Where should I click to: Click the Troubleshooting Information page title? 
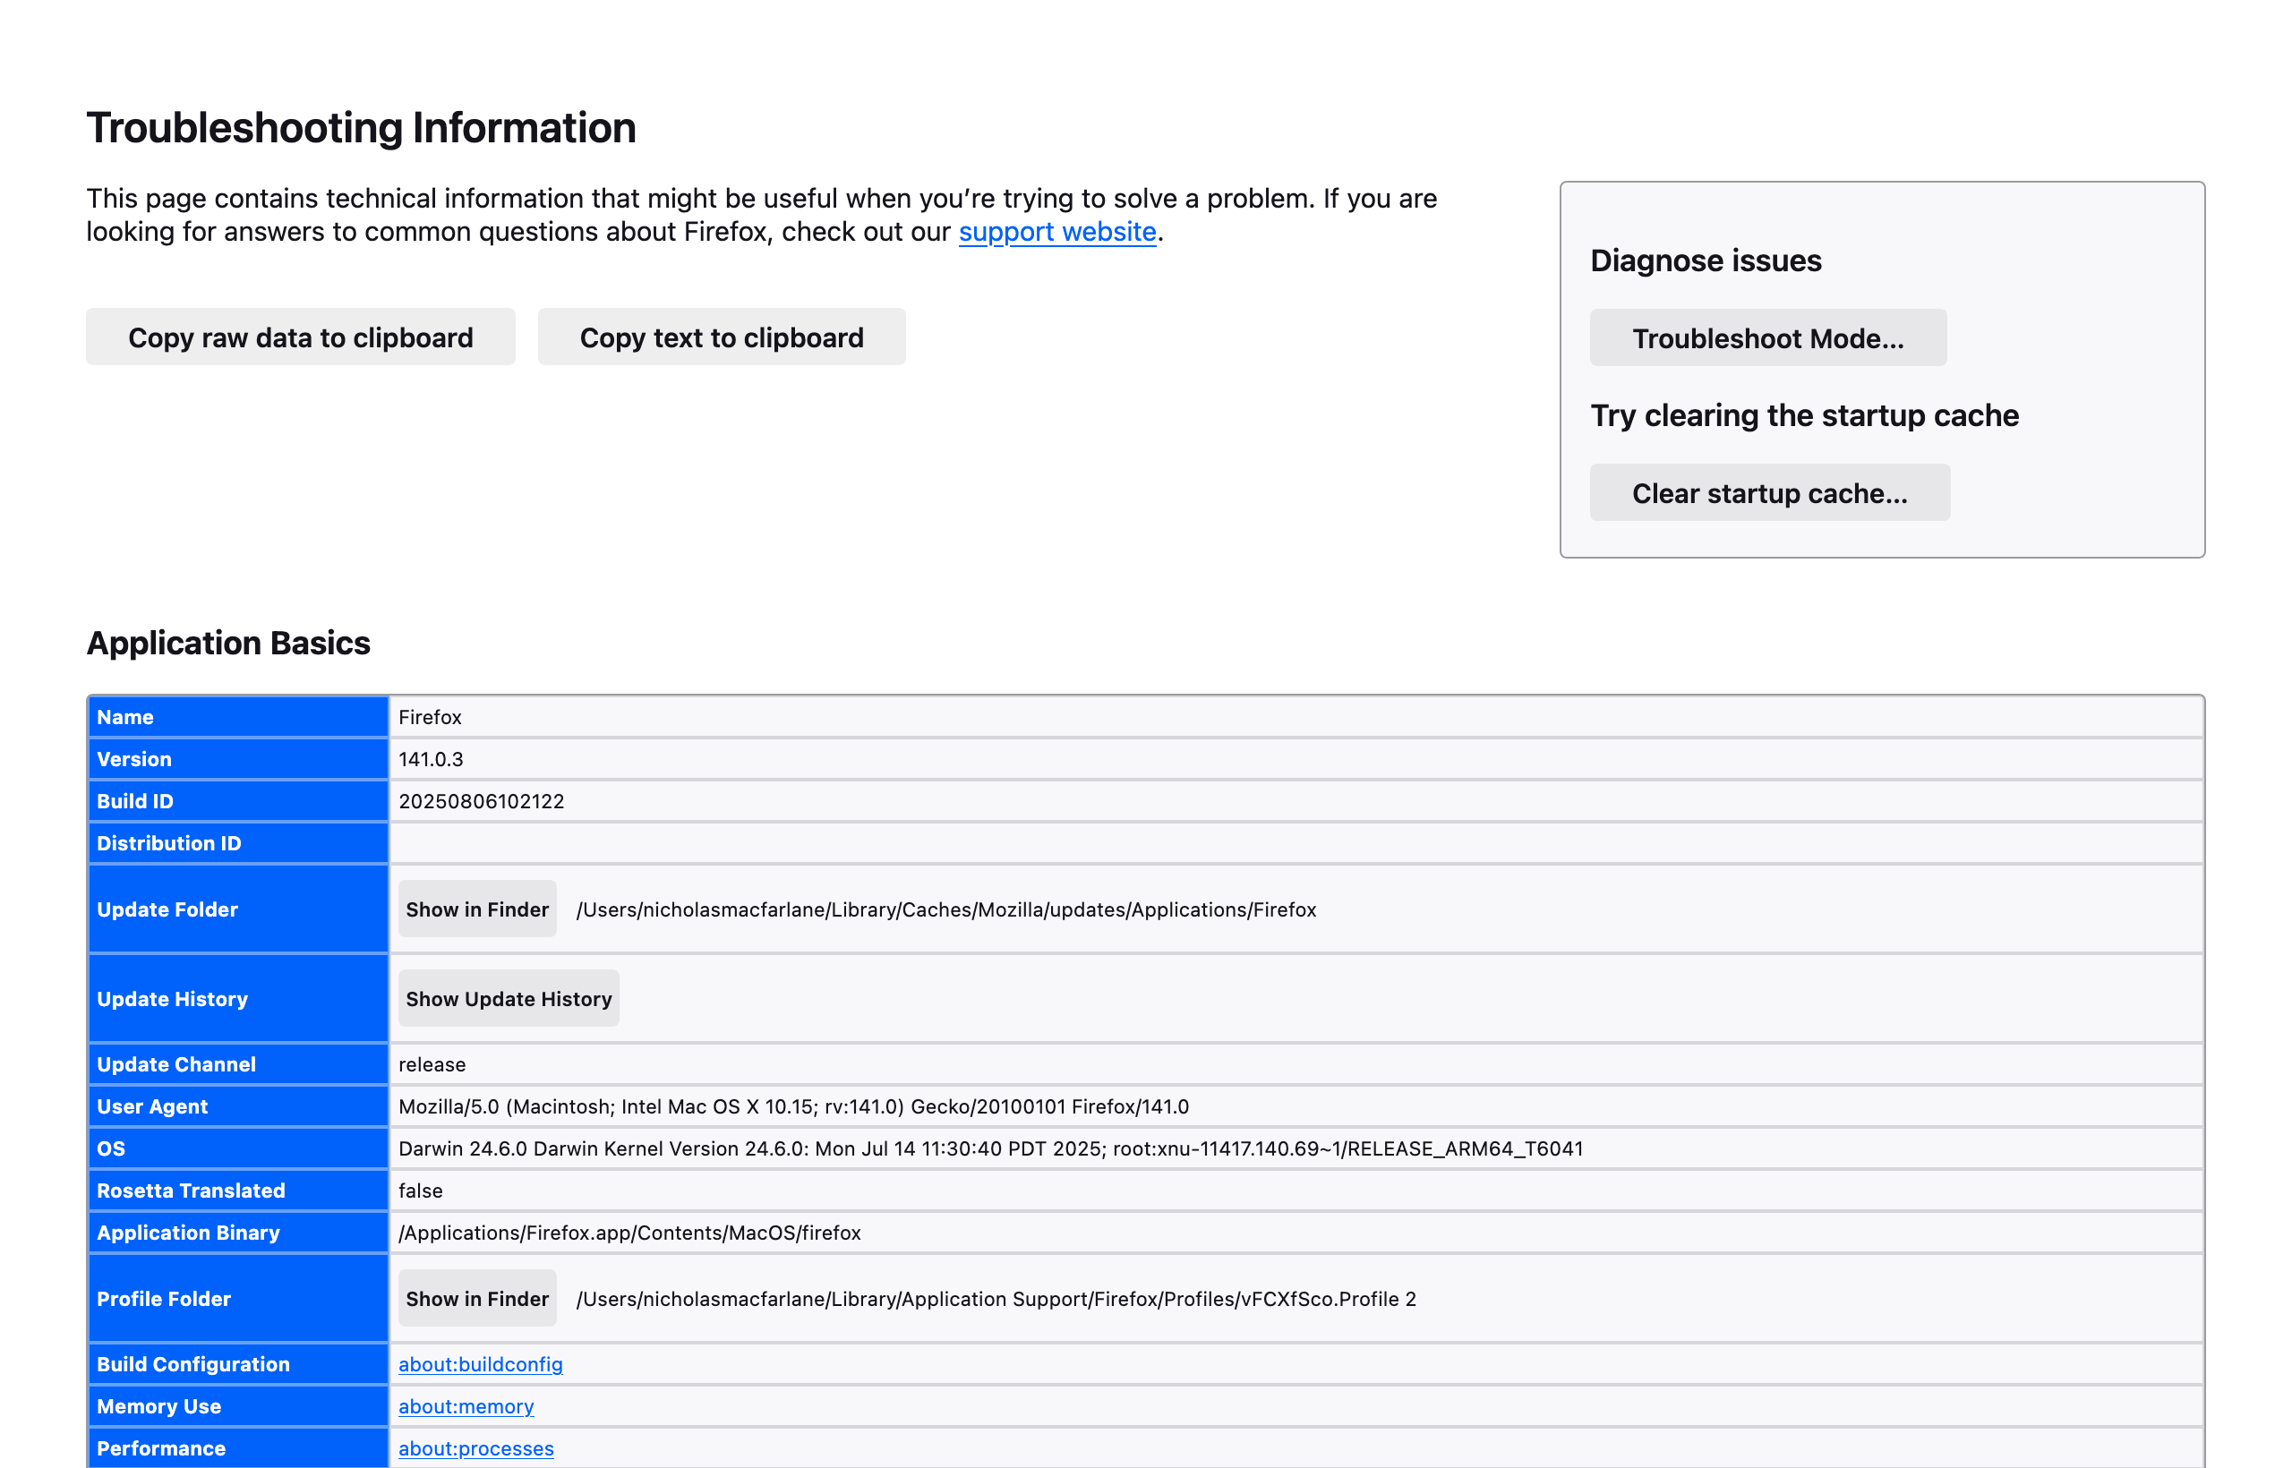[x=362, y=128]
